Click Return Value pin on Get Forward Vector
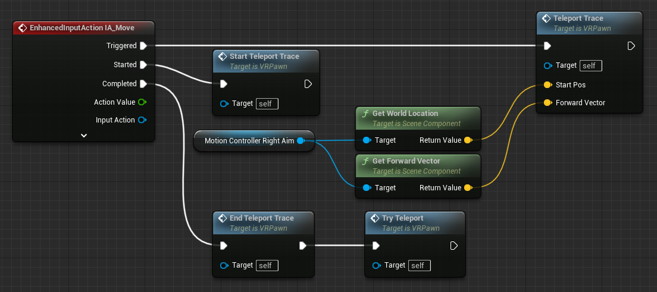657x292 pixels. point(468,188)
